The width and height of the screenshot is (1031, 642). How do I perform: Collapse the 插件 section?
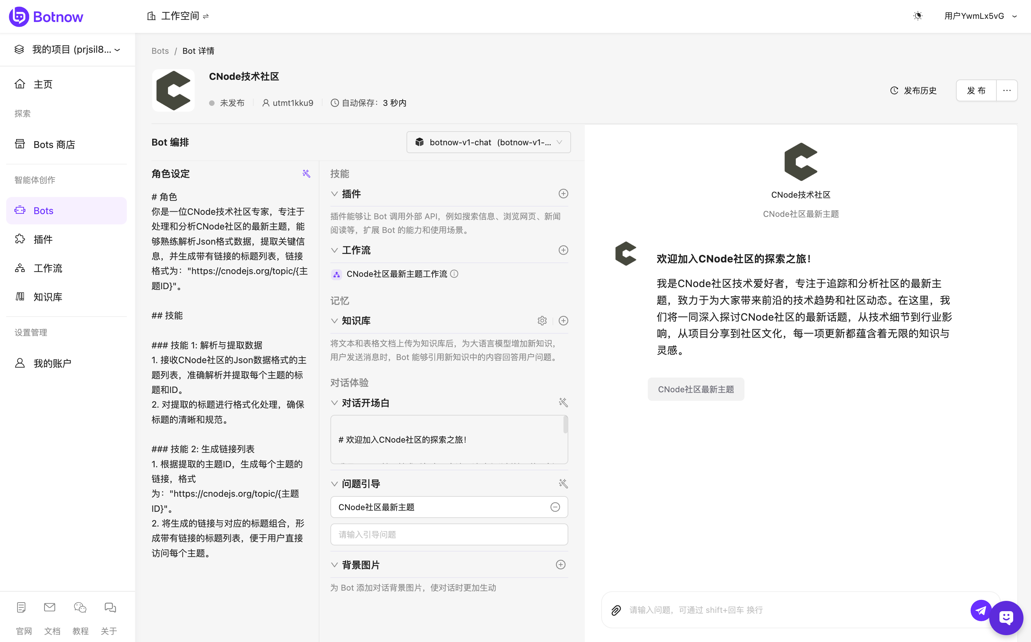334,194
